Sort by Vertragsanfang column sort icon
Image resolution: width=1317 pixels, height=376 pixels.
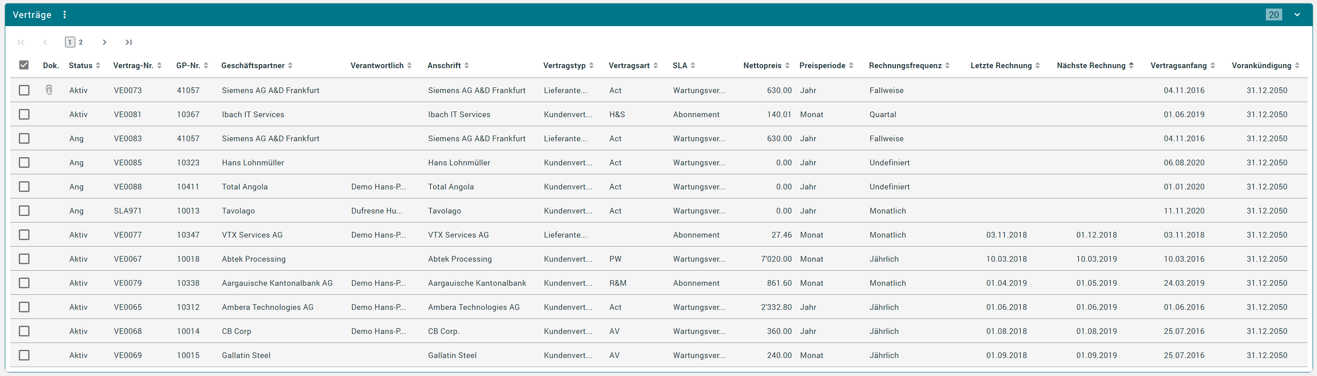[x=1213, y=66]
